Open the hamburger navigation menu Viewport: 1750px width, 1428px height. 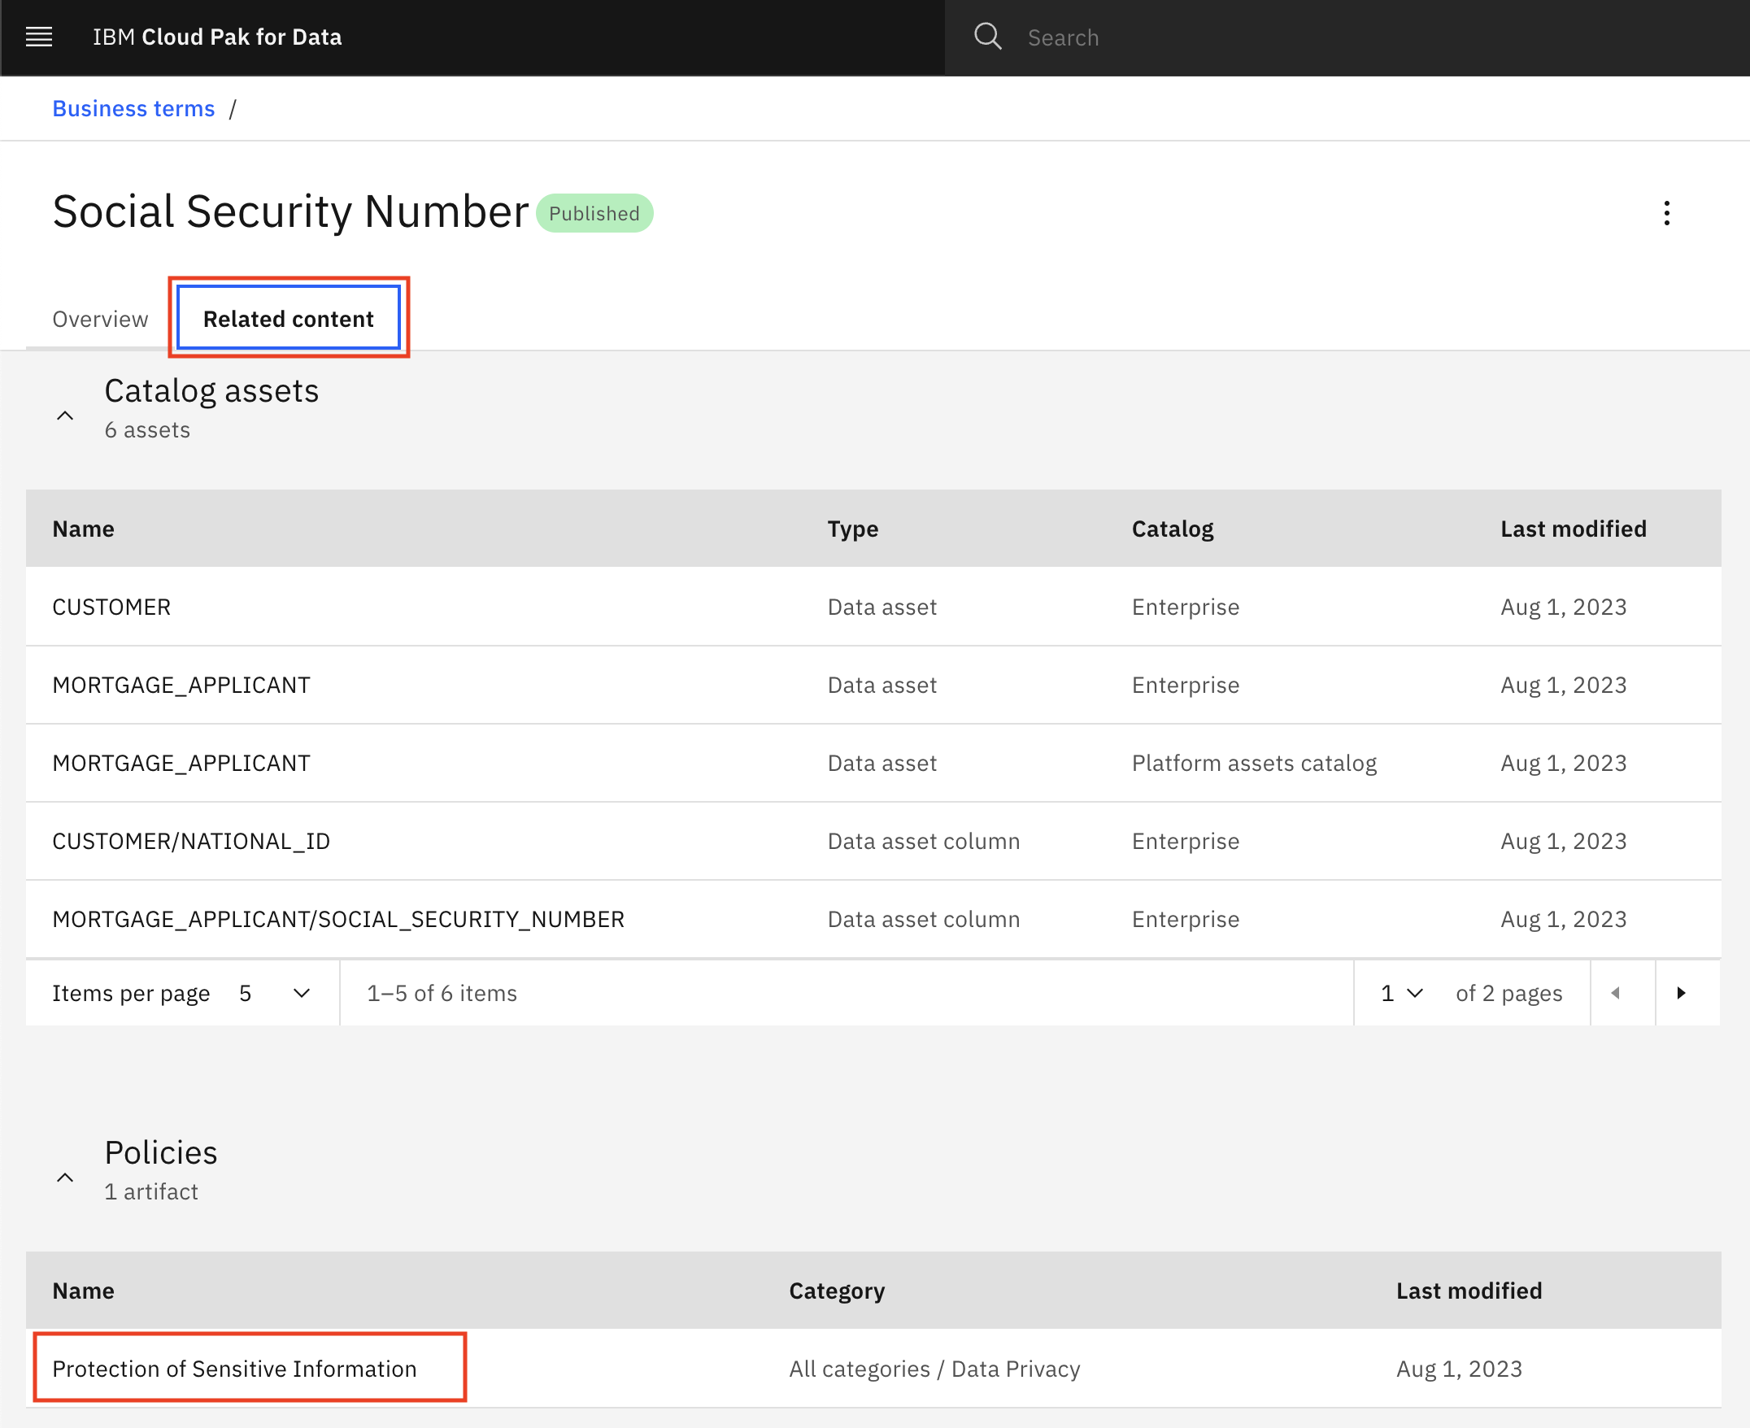point(39,37)
